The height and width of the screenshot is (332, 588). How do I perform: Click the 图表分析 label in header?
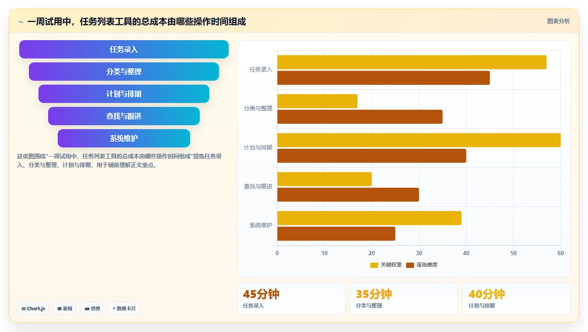(x=558, y=21)
